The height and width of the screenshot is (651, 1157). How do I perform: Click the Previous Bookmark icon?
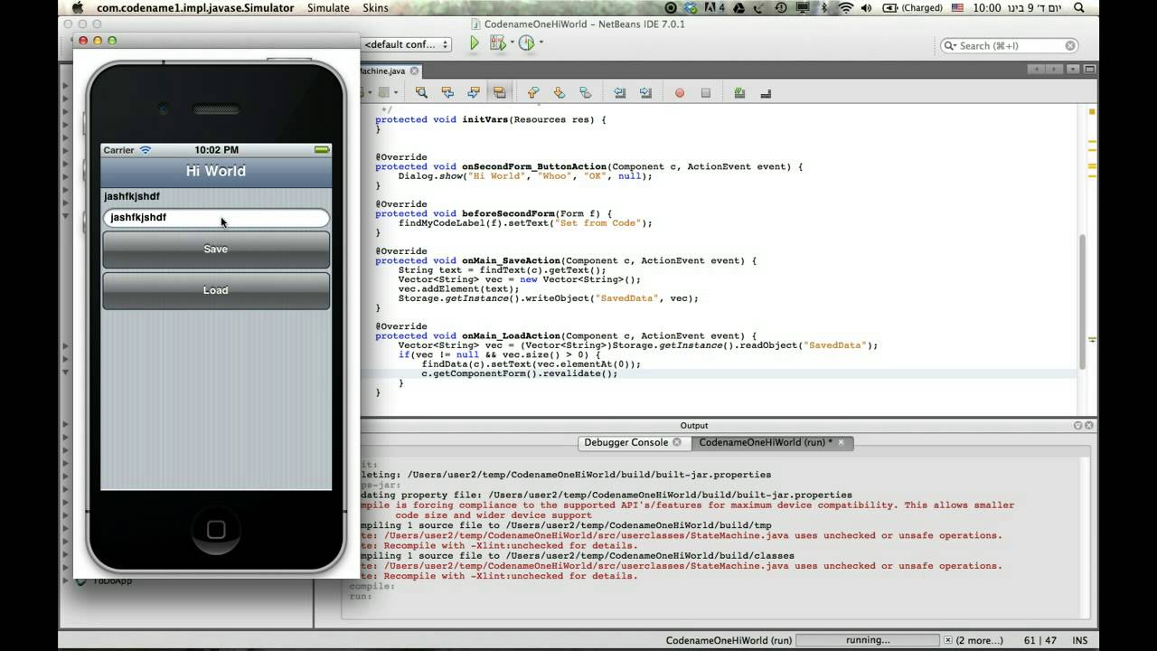533,92
